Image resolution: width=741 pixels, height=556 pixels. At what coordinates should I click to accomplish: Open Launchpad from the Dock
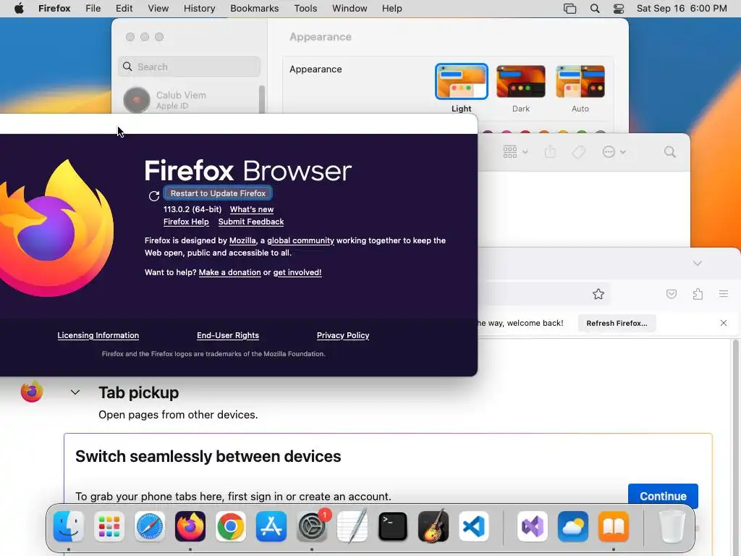pos(109,526)
